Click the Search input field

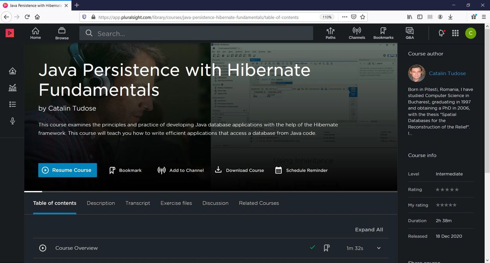coord(199,34)
